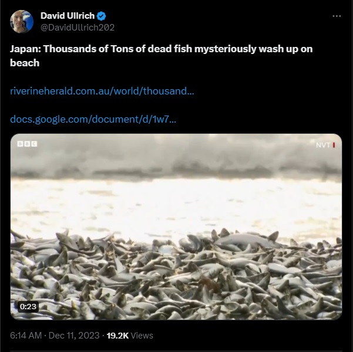The height and width of the screenshot is (352, 353).
Task: Click the blue verified checkmark badge
Action: click(x=101, y=16)
